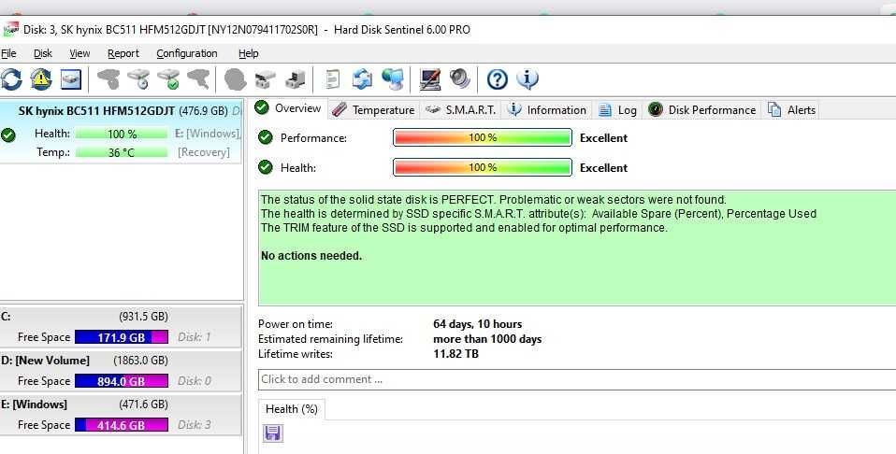The image size is (896, 454).
Task: Open the Report menu
Action: [123, 53]
